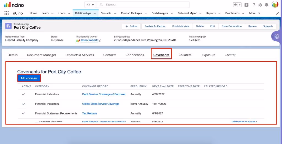Open Debt Service Coverage of Borrower dated 4/30/2027

104,94
